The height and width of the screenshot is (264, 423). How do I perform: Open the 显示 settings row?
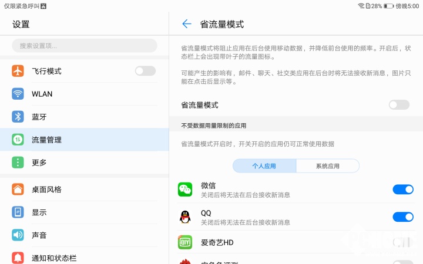(85, 212)
